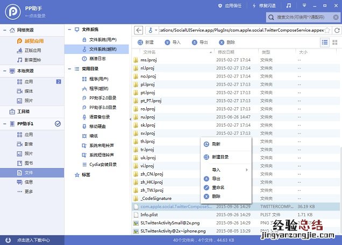The image size is (342, 245).
Task: Click the 删除 toolbar button
Action: coord(227,43)
